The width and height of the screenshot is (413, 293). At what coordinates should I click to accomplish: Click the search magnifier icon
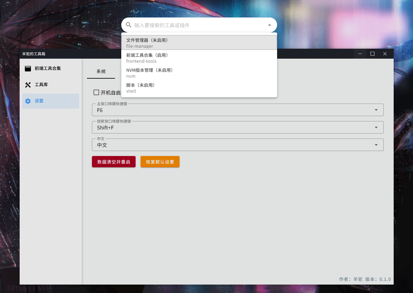click(128, 25)
